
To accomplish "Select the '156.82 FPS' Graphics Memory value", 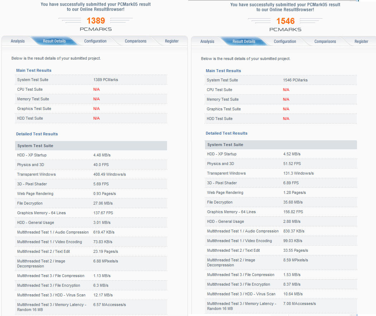I will (x=293, y=212).
